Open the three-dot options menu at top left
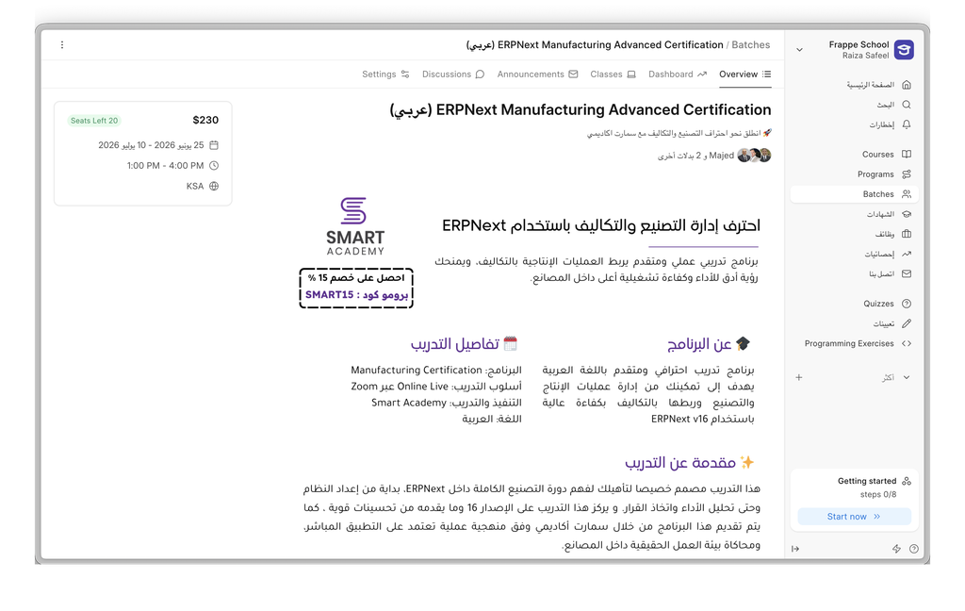Image resolution: width=965 pixels, height=611 pixels. tap(62, 44)
